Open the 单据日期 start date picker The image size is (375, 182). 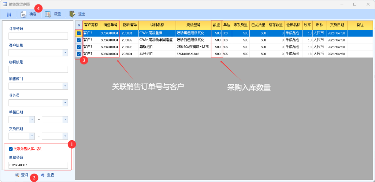tap(32, 119)
